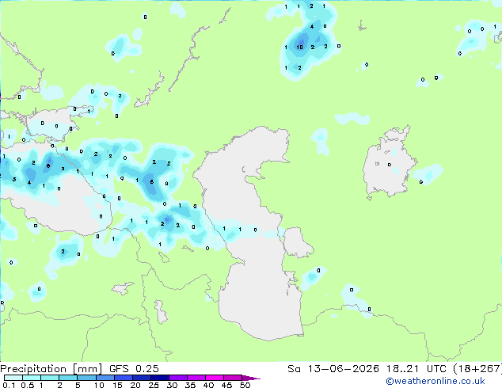Click the '10' rainfall value on the map
Viewport: 502px width, 388px height.
point(299,48)
